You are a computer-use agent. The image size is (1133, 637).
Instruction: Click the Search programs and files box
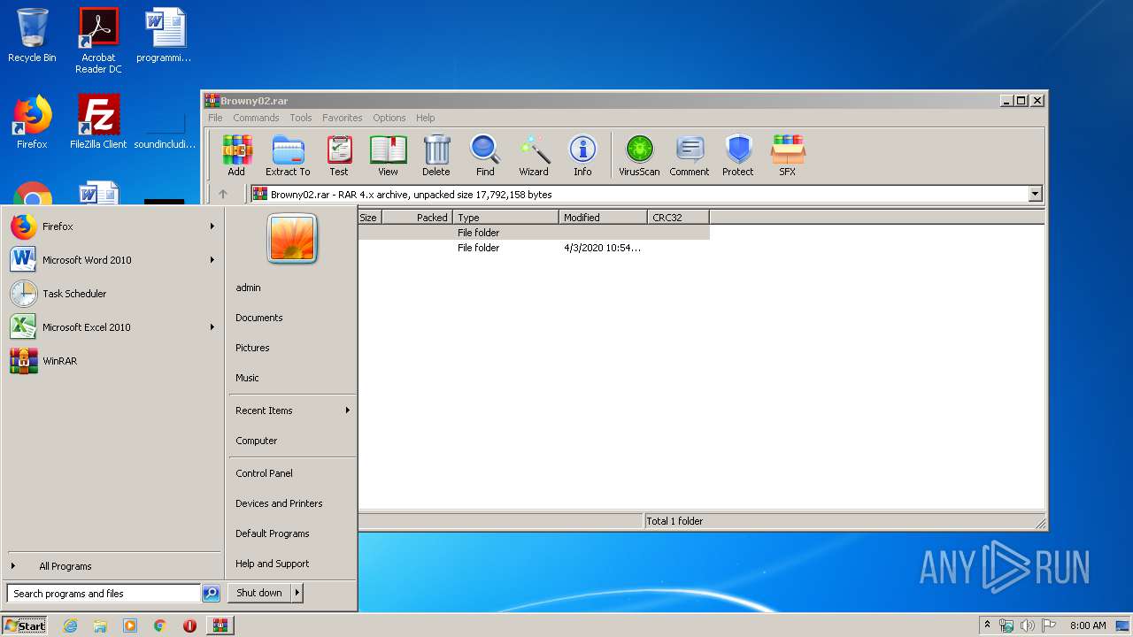pos(104,594)
